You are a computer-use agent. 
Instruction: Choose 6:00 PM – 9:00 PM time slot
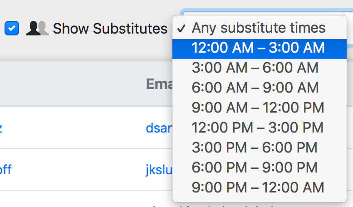(x=255, y=167)
